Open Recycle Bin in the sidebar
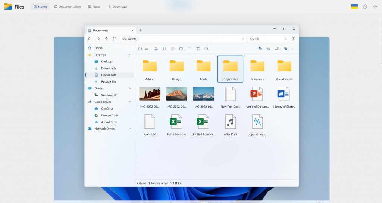The height and width of the screenshot is (203, 382). pos(110,81)
